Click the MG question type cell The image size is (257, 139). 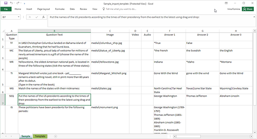pos(11,90)
